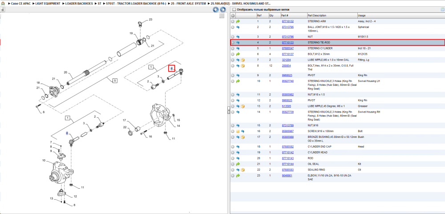Open '25 - FRONT AXLE SYSTEM' breadcrumb
Screen dimensions: 445x214
(188, 4)
